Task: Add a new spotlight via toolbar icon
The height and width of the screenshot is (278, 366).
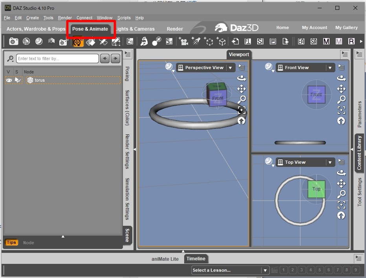Action: click(196, 41)
